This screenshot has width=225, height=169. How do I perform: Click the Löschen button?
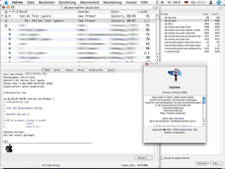(x=202, y=163)
